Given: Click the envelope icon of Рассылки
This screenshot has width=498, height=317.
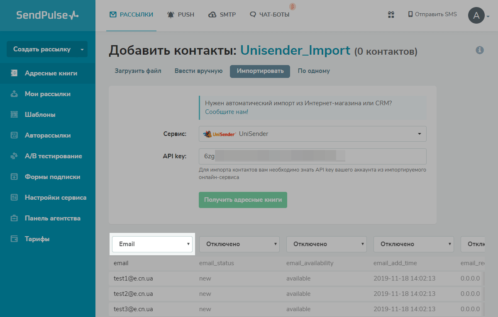Looking at the screenshot, I should [113, 15].
